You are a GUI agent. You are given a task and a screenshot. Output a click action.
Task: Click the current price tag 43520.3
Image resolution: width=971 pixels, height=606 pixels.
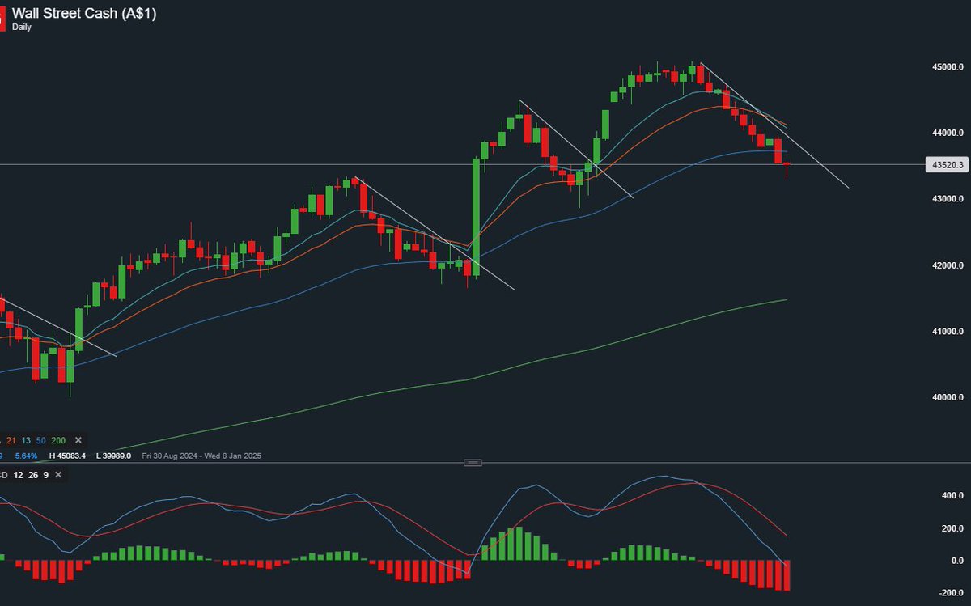pos(947,165)
